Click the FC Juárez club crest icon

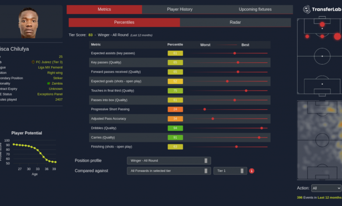click(x=33, y=62)
